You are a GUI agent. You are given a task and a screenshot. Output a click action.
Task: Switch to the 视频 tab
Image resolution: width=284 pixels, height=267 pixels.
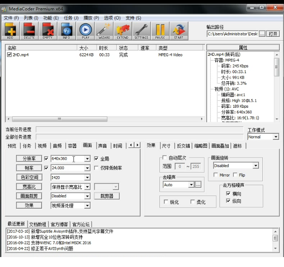(42, 146)
